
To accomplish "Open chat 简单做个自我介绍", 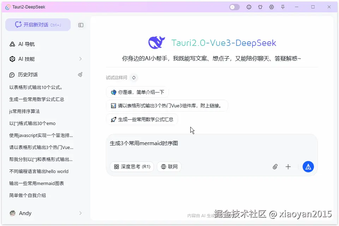I will (x=28, y=195).
